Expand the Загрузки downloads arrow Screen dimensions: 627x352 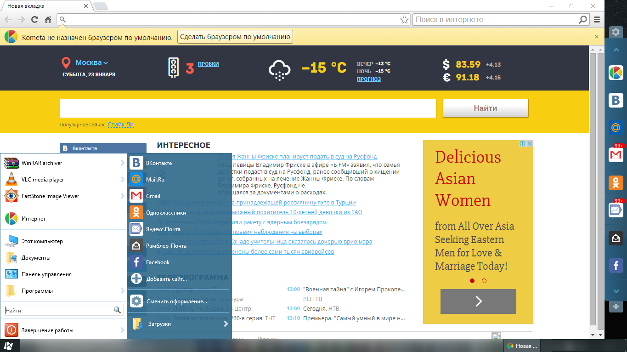[x=226, y=324]
